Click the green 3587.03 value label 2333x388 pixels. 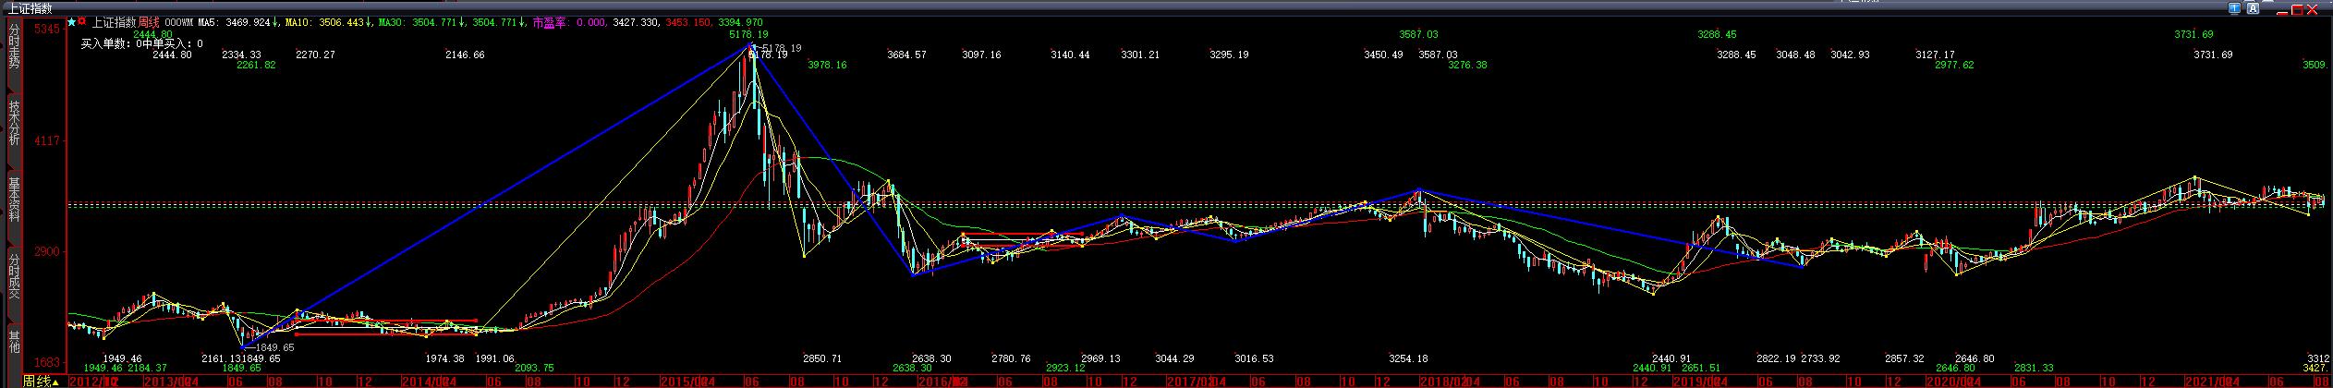tap(1418, 34)
